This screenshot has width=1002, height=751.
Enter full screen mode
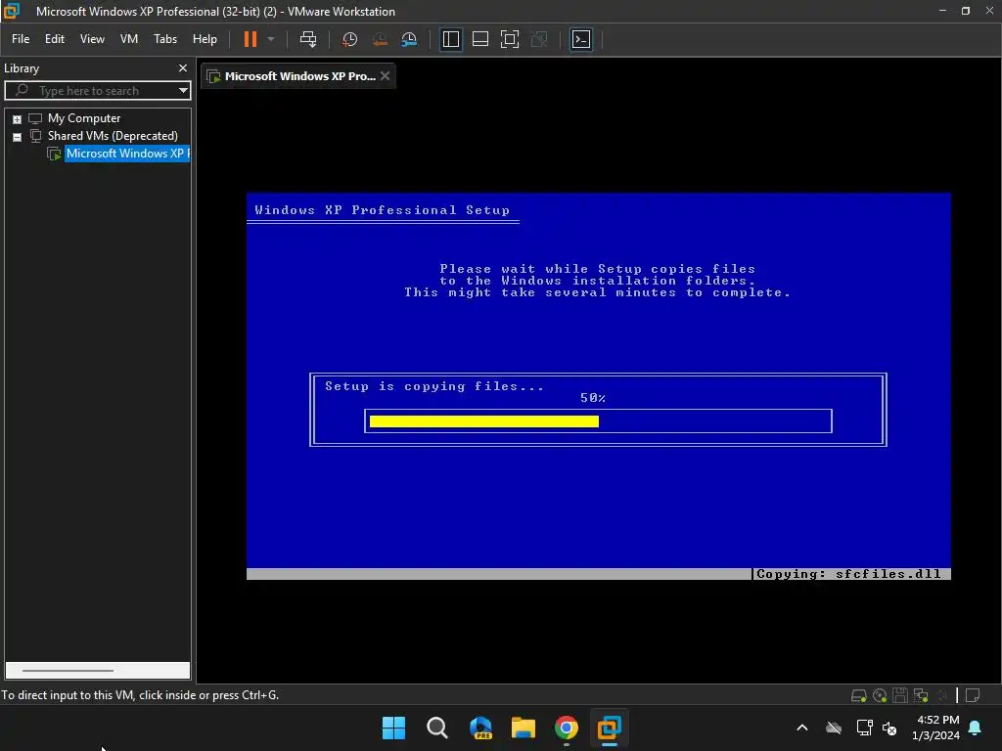[509, 39]
